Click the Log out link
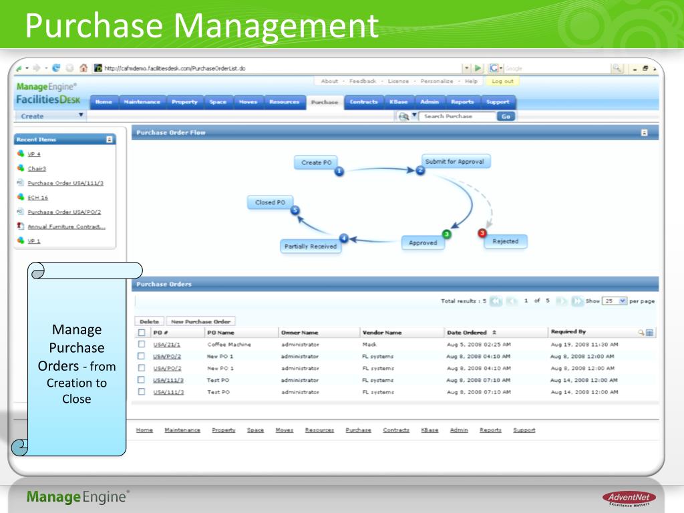The width and height of the screenshot is (684, 513). tap(502, 81)
